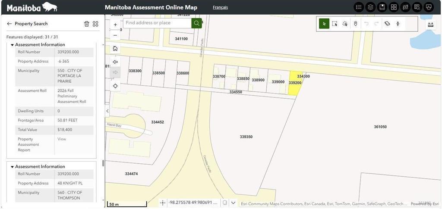
Task: Open the Legend list widget
Action: coord(359,7)
